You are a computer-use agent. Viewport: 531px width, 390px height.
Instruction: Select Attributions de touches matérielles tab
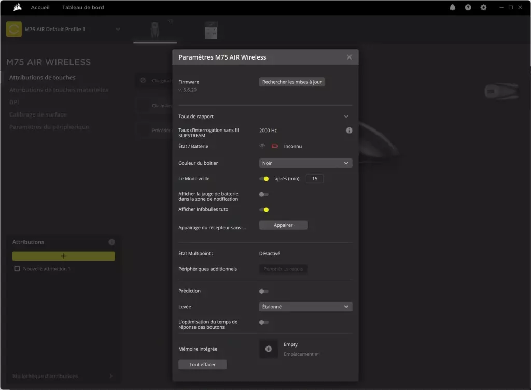59,90
